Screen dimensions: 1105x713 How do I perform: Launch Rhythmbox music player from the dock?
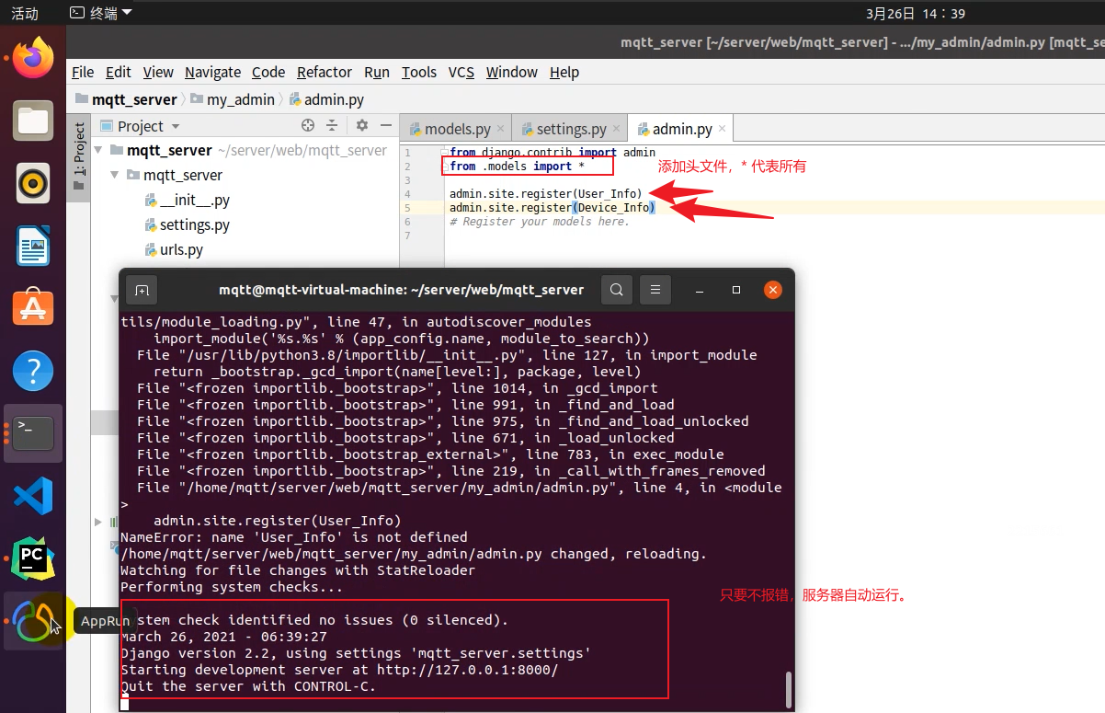[33, 183]
